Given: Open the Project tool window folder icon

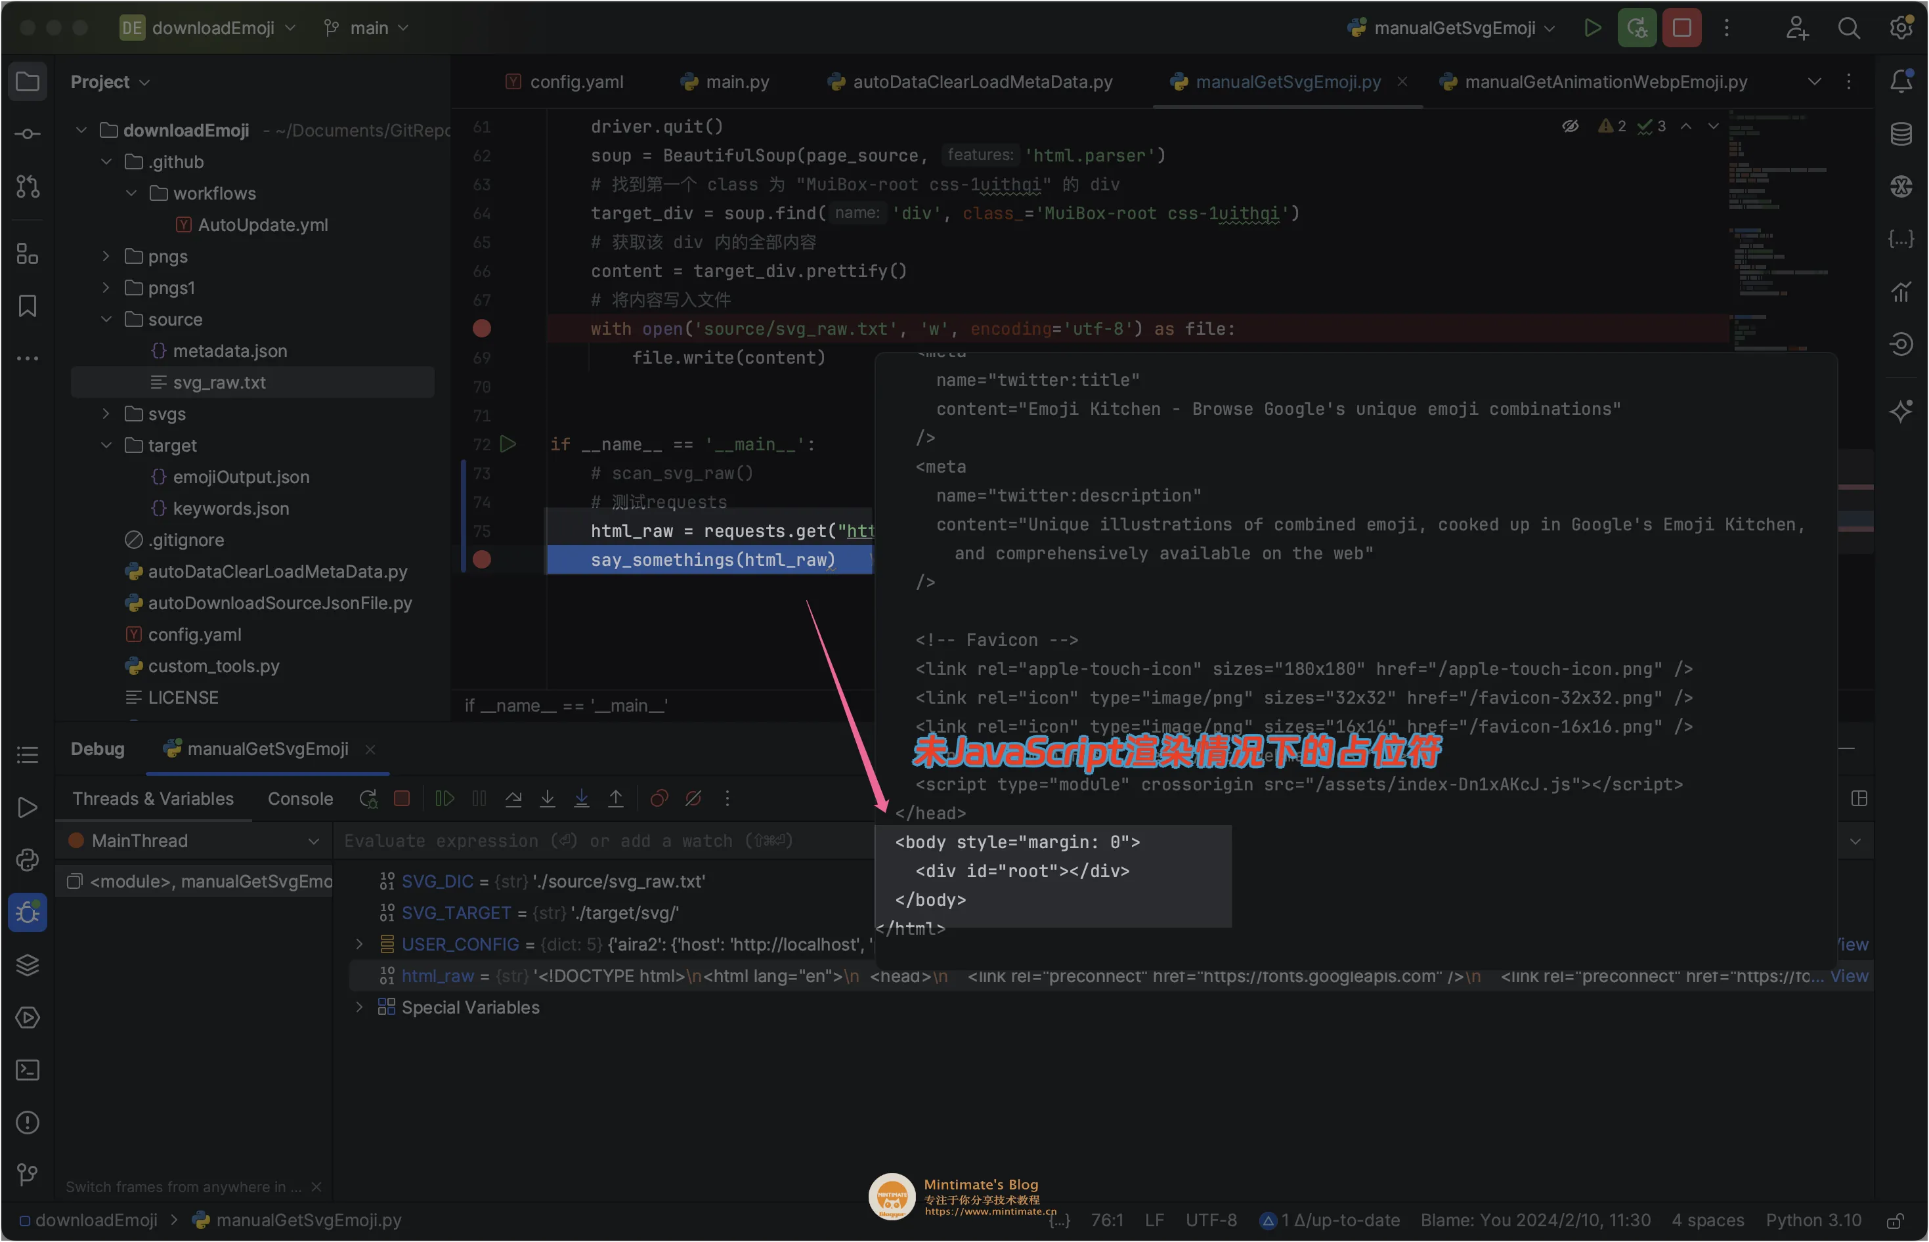Looking at the screenshot, I should 28,81.
